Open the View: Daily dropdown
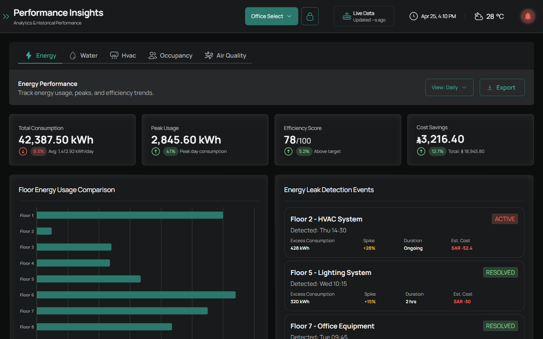This screenshot has width=543, height=339. [449, 87]
